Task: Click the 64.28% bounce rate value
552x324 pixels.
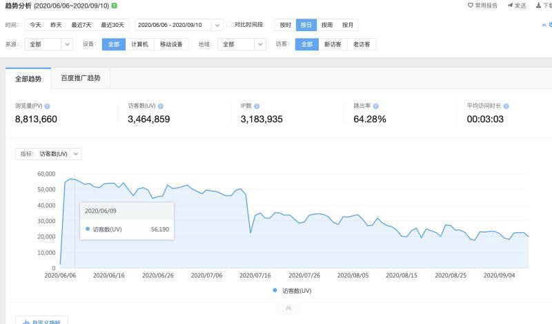Action: (x=370, y=119)
